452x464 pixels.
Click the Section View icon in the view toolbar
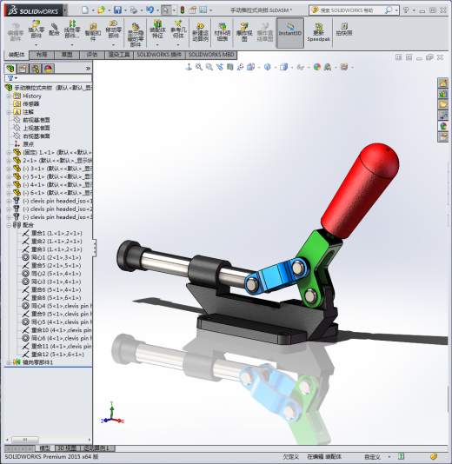coord(230,67)
